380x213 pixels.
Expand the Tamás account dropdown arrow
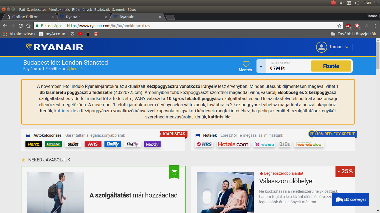(x=347, y=47)
